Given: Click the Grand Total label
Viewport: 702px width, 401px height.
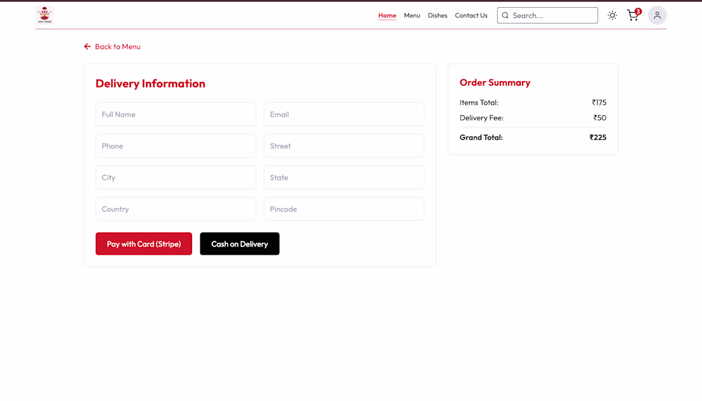Looking at the screenshot, I should click(481, 137).
